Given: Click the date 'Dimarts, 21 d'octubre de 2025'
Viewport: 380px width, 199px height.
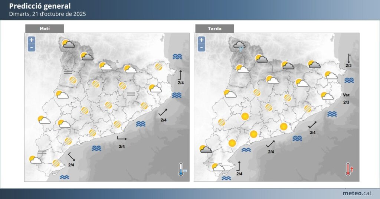Looking at the screenshot, I should point(47,14).
